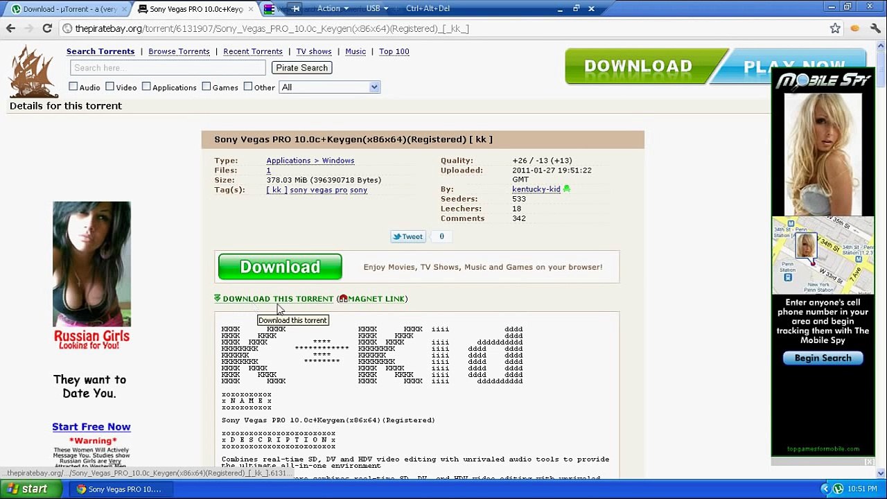Open the Browse Torrents link
Image resolution: width=887 pixels, height=499 pixels.
(179, 51)
